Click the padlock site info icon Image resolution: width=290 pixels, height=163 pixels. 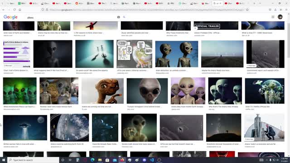[x=47, y=10]
